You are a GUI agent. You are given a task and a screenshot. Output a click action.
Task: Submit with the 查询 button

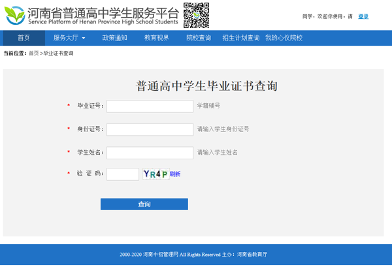click(144, 204)
